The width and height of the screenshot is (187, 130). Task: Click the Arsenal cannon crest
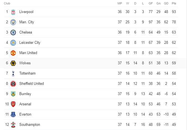[x=13, y=104]
